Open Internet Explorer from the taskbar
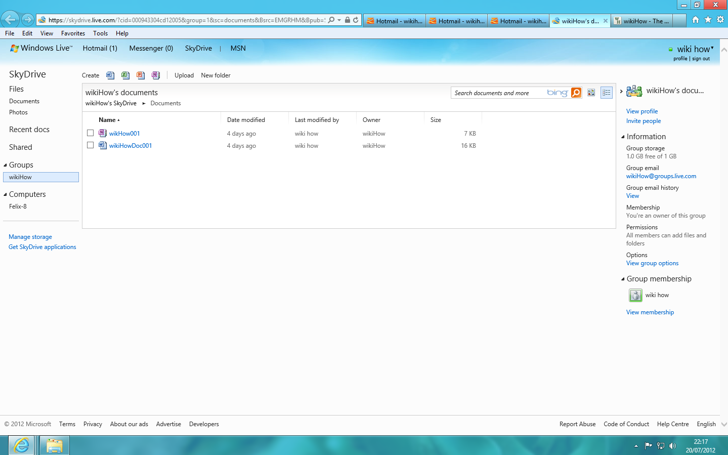 tap(22, 445)
